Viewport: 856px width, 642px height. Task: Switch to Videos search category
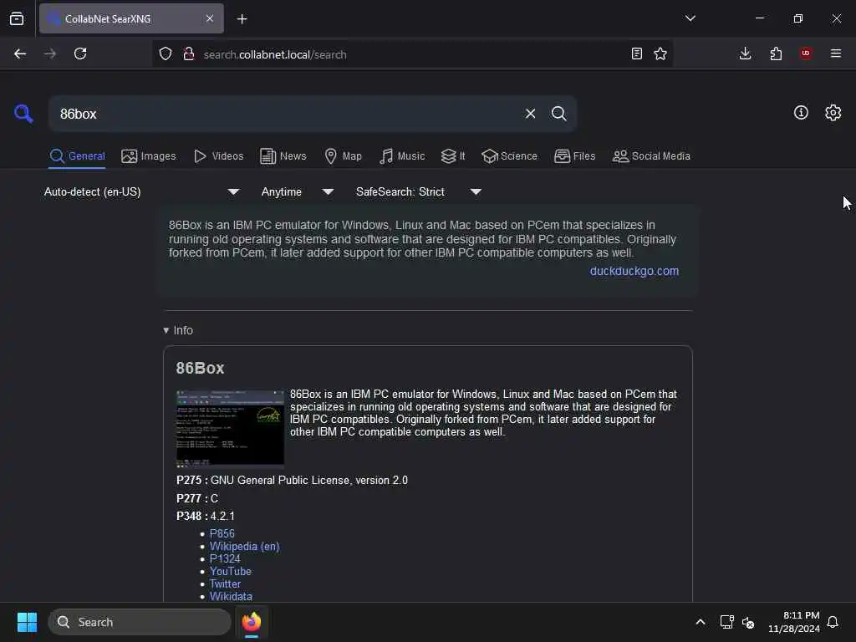[218, 156]
